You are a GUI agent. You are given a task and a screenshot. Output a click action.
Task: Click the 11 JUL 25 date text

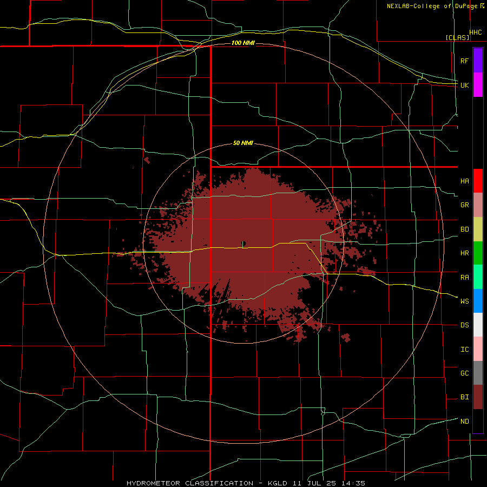click(x=314, y=483)
